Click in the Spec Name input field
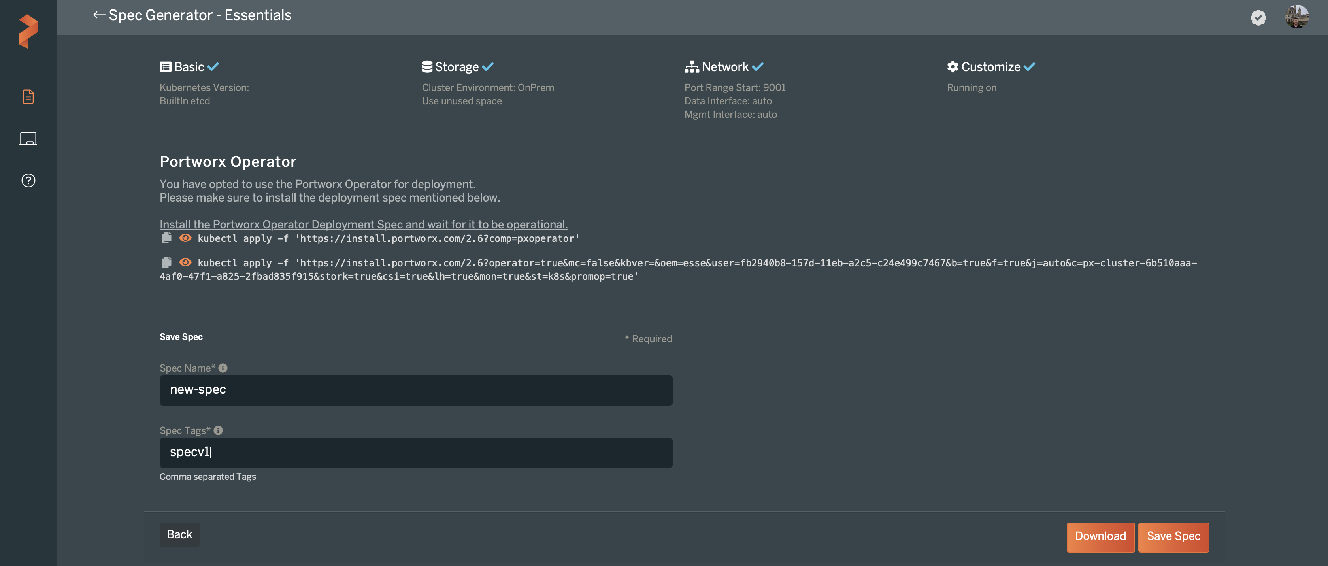Viewport: 1328px width, 566px height. 415,390
